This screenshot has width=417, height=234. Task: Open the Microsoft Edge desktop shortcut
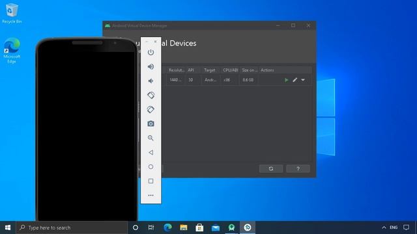[x=12, y=51]
